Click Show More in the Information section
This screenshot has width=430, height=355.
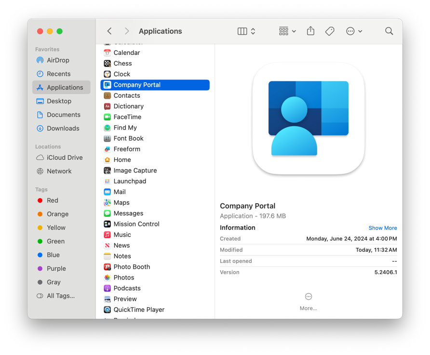(x=383, y=227)
